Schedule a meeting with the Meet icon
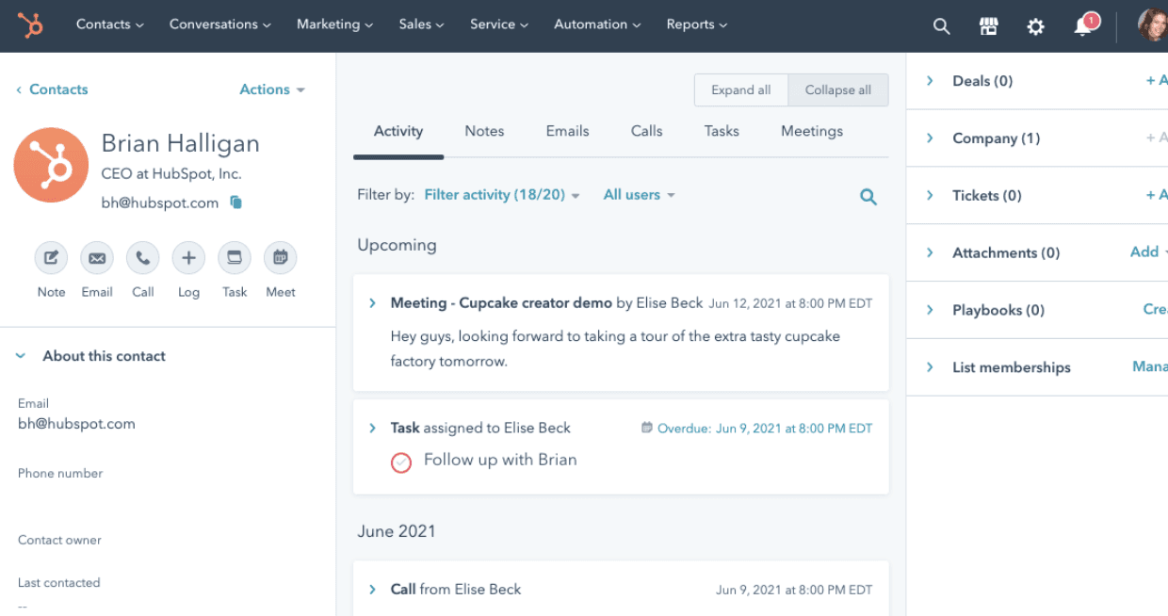Image resolution: width=1168 pixels, height=616 pixels. point(281,257)
